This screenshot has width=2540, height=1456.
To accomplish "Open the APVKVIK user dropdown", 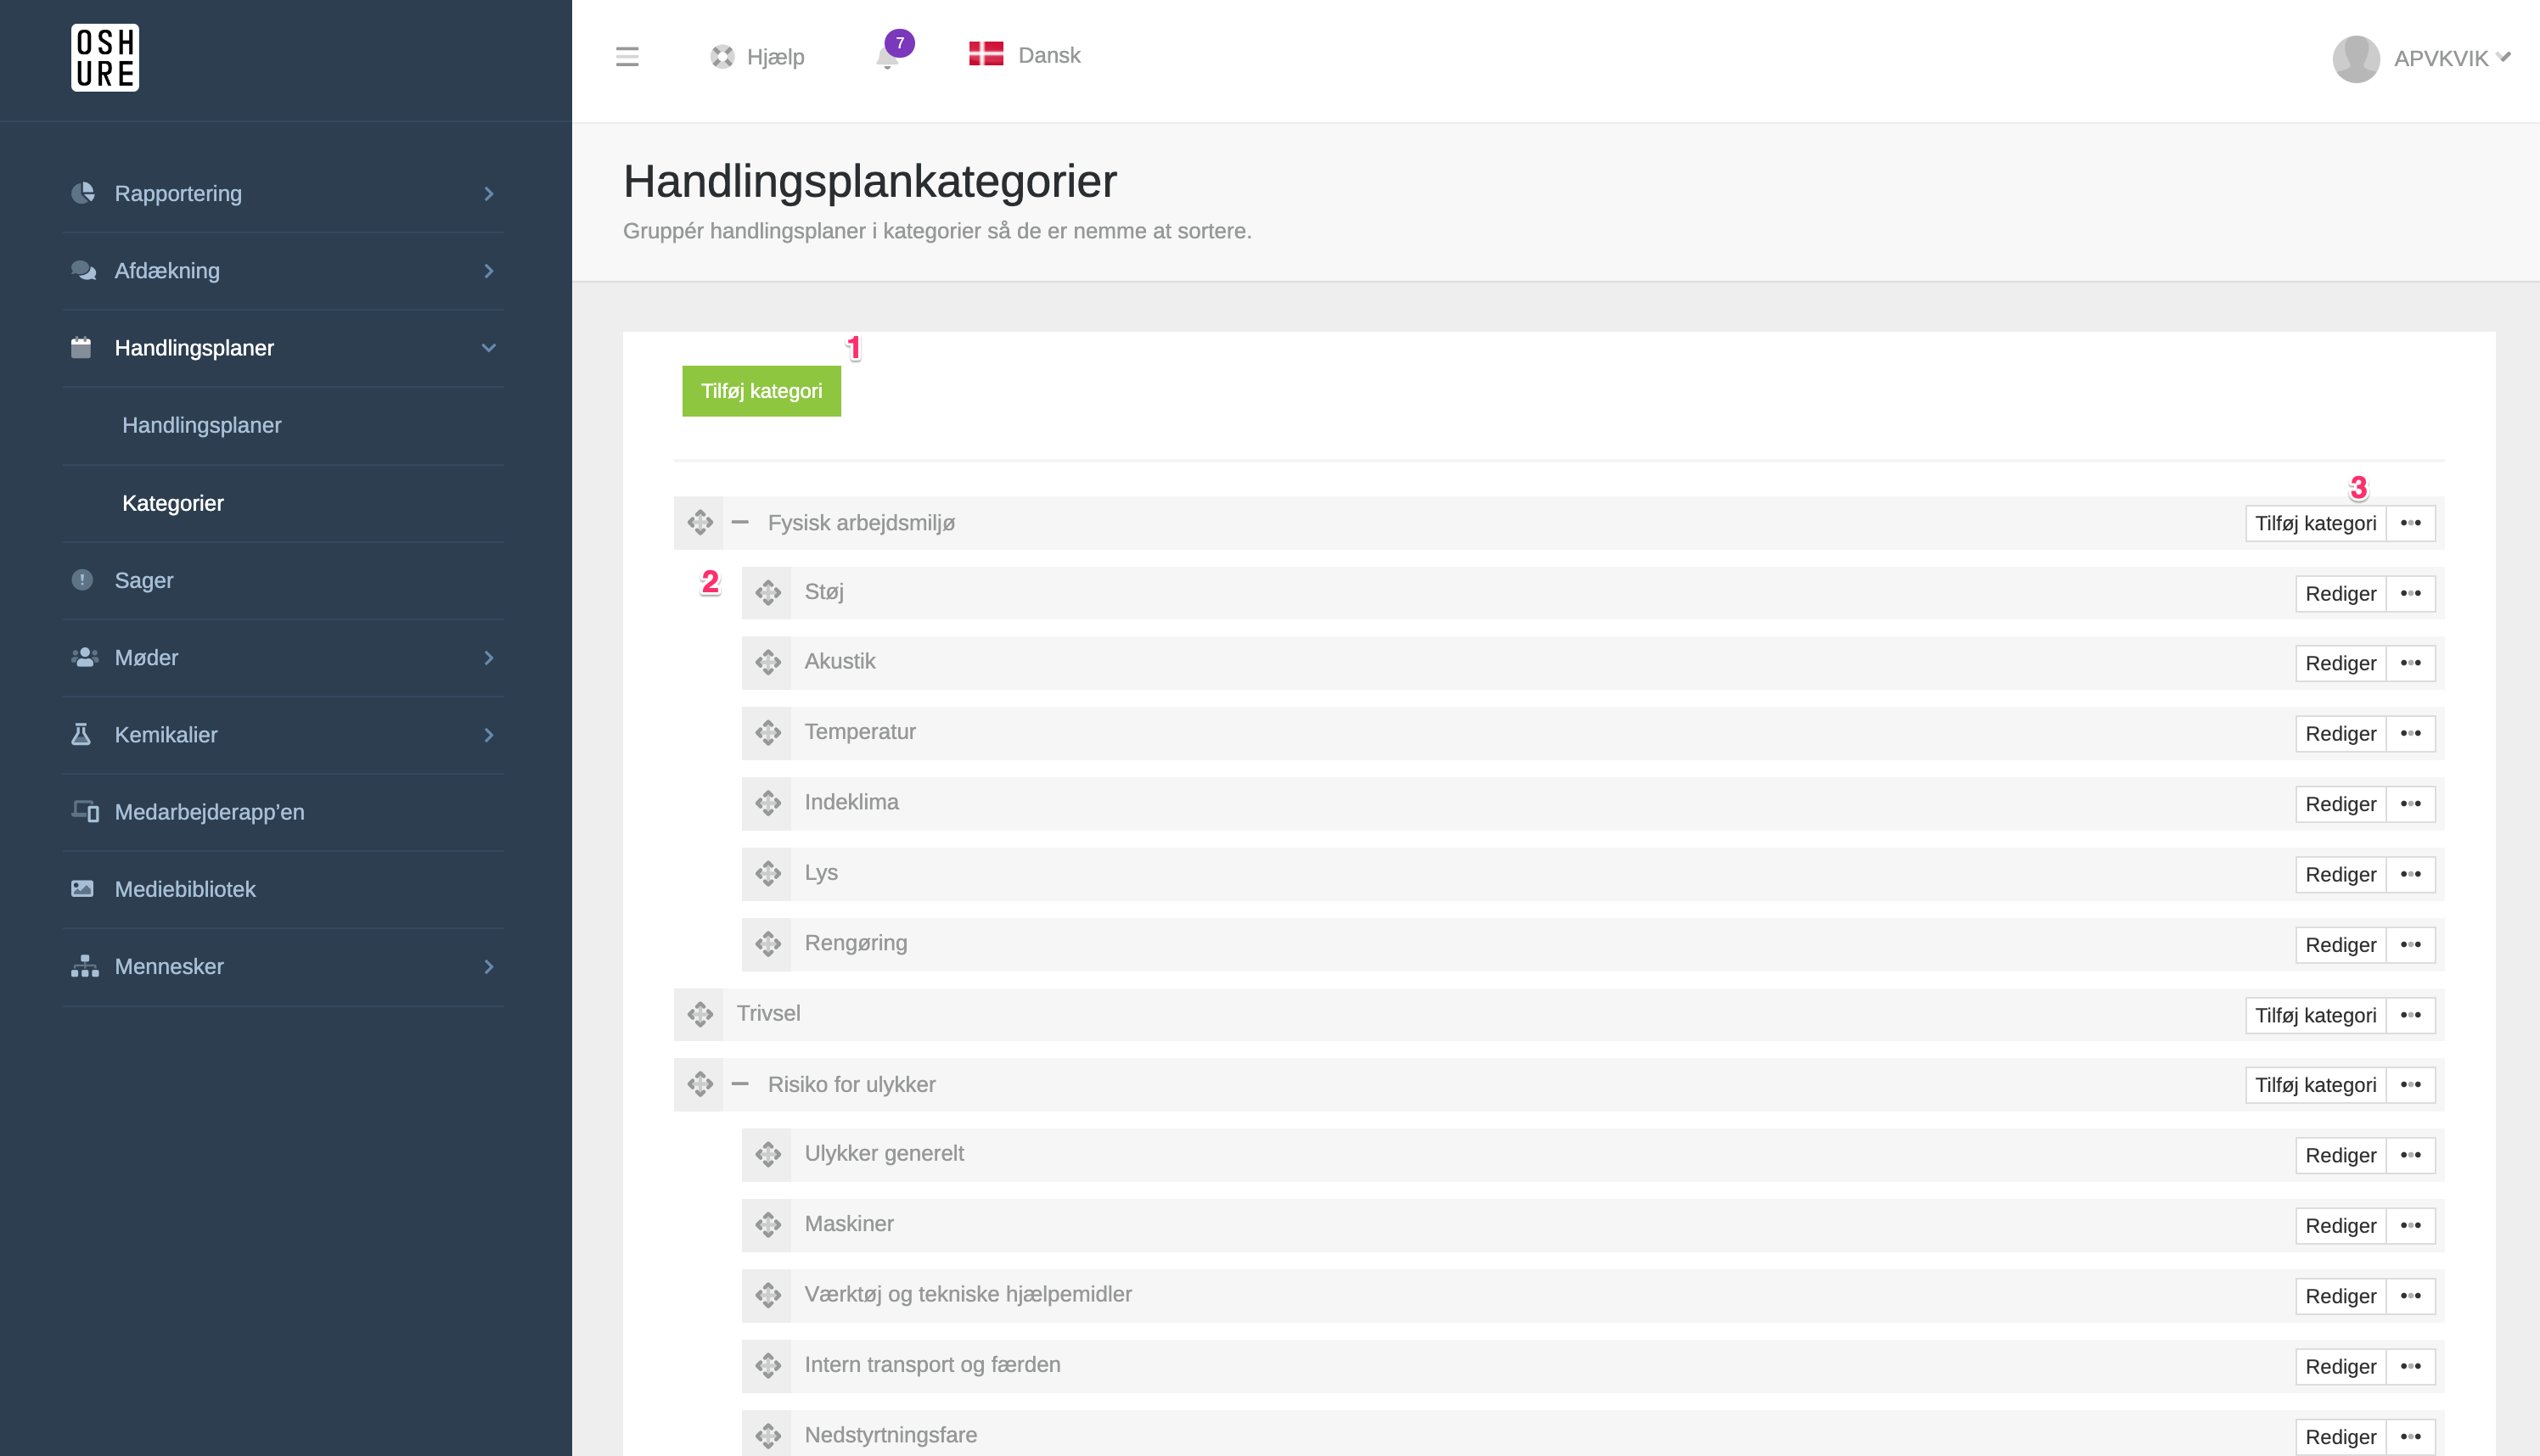I will click(2451, 58).
